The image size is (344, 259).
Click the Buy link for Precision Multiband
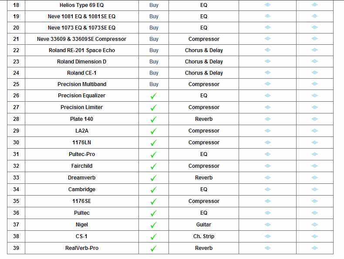click(154, 84)
